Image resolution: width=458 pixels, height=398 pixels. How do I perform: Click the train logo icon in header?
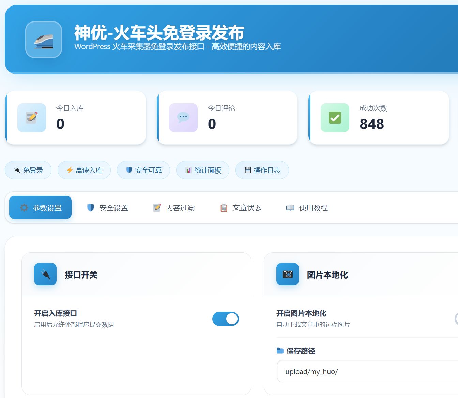coord(44,40)
